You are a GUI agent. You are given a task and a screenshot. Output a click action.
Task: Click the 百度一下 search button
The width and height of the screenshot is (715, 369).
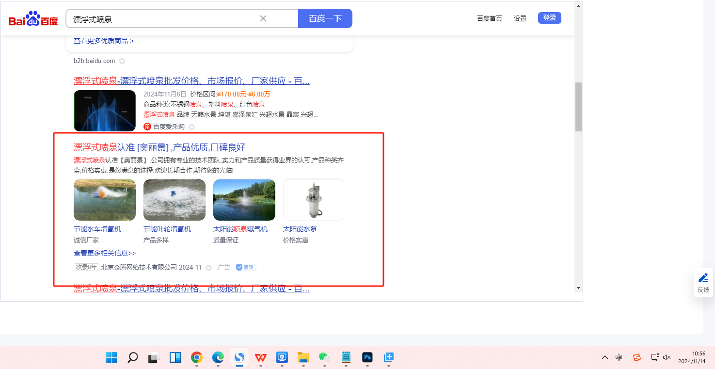pyautogui.click(x=325, y=18)
